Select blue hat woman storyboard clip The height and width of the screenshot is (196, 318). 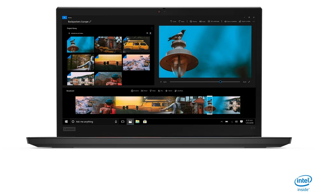click(107, 105)
